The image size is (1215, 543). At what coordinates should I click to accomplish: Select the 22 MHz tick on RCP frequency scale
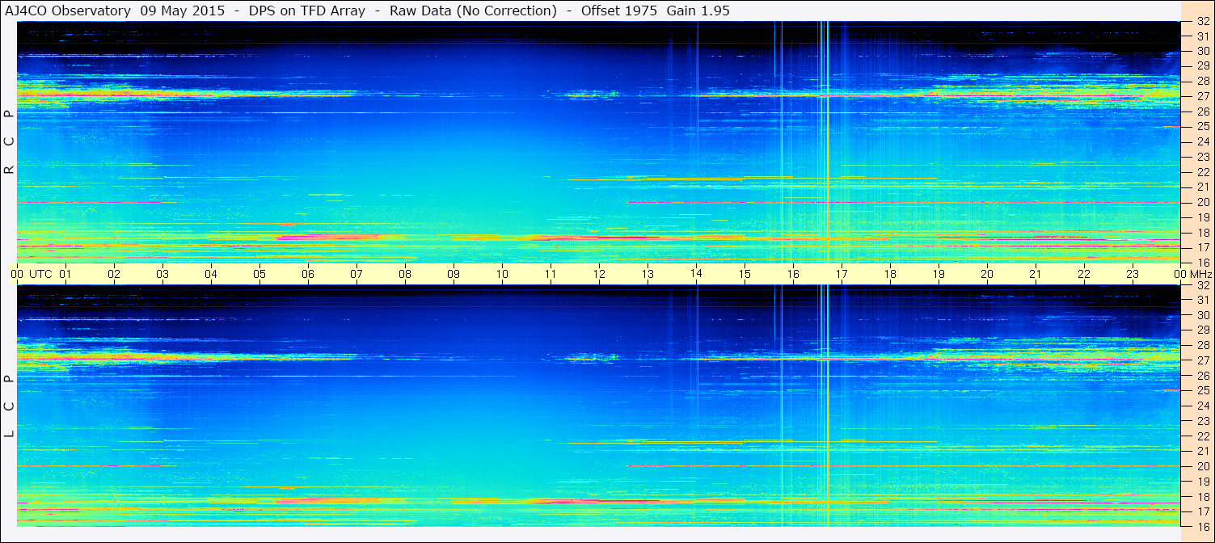[1203, 172]
